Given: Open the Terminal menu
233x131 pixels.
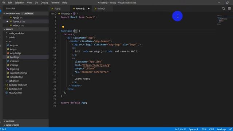Looking at the screenshot, I should tap(55, 3).
